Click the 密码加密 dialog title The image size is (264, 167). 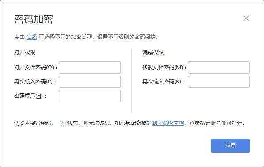(x=34, y=19)
